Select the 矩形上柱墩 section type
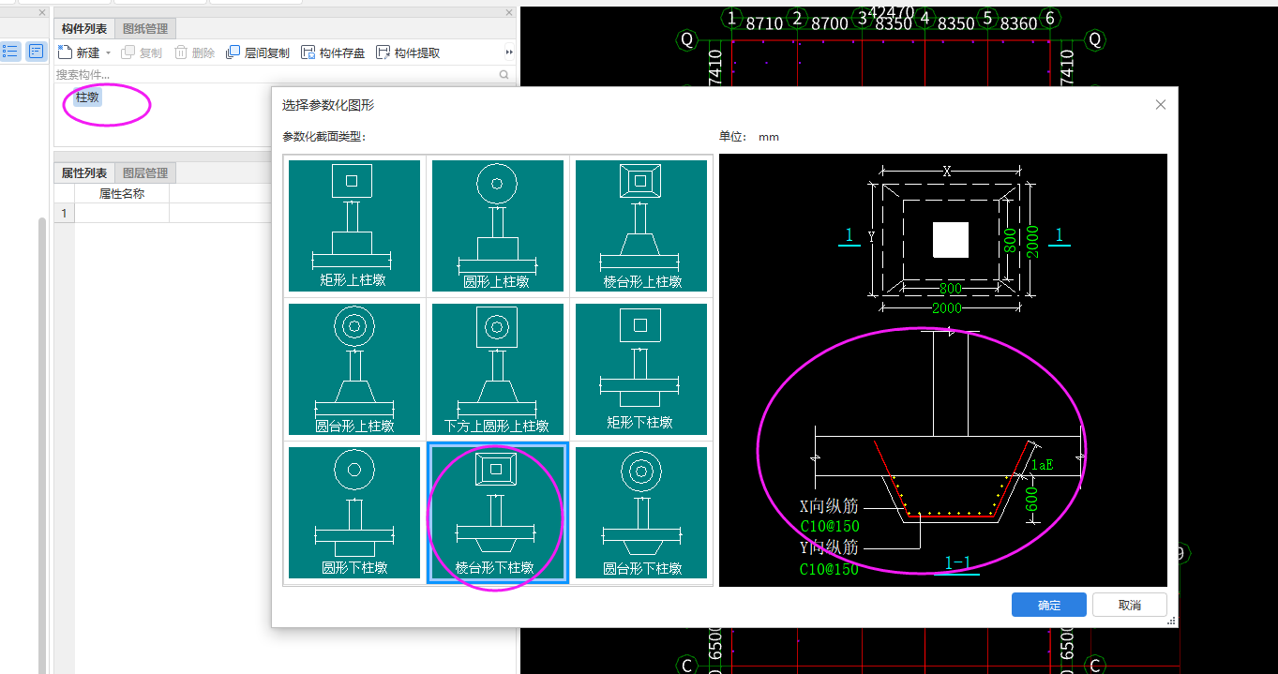The height and width of the screenshot is (674, 1278). click(353, 226)
